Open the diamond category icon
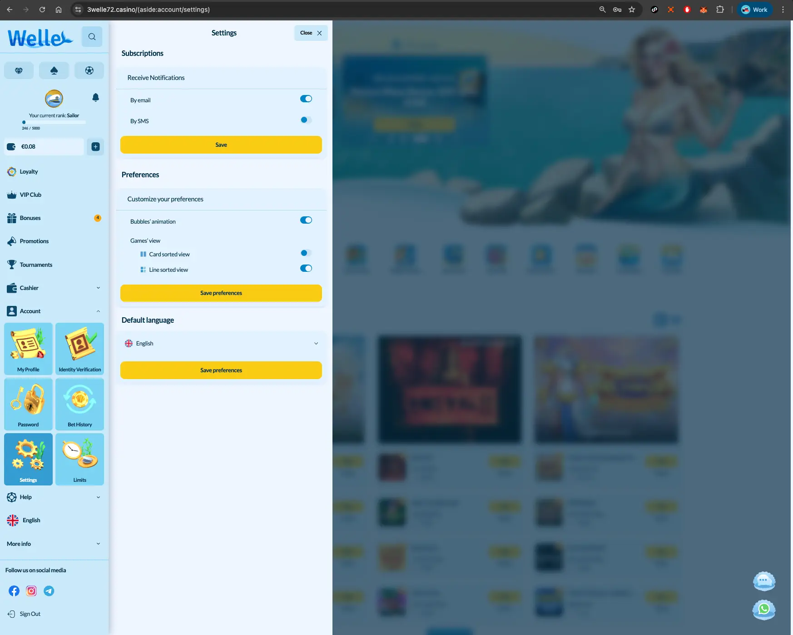Image resolution: width=793 pixels, height=635 pixels. tap(19, 70)
